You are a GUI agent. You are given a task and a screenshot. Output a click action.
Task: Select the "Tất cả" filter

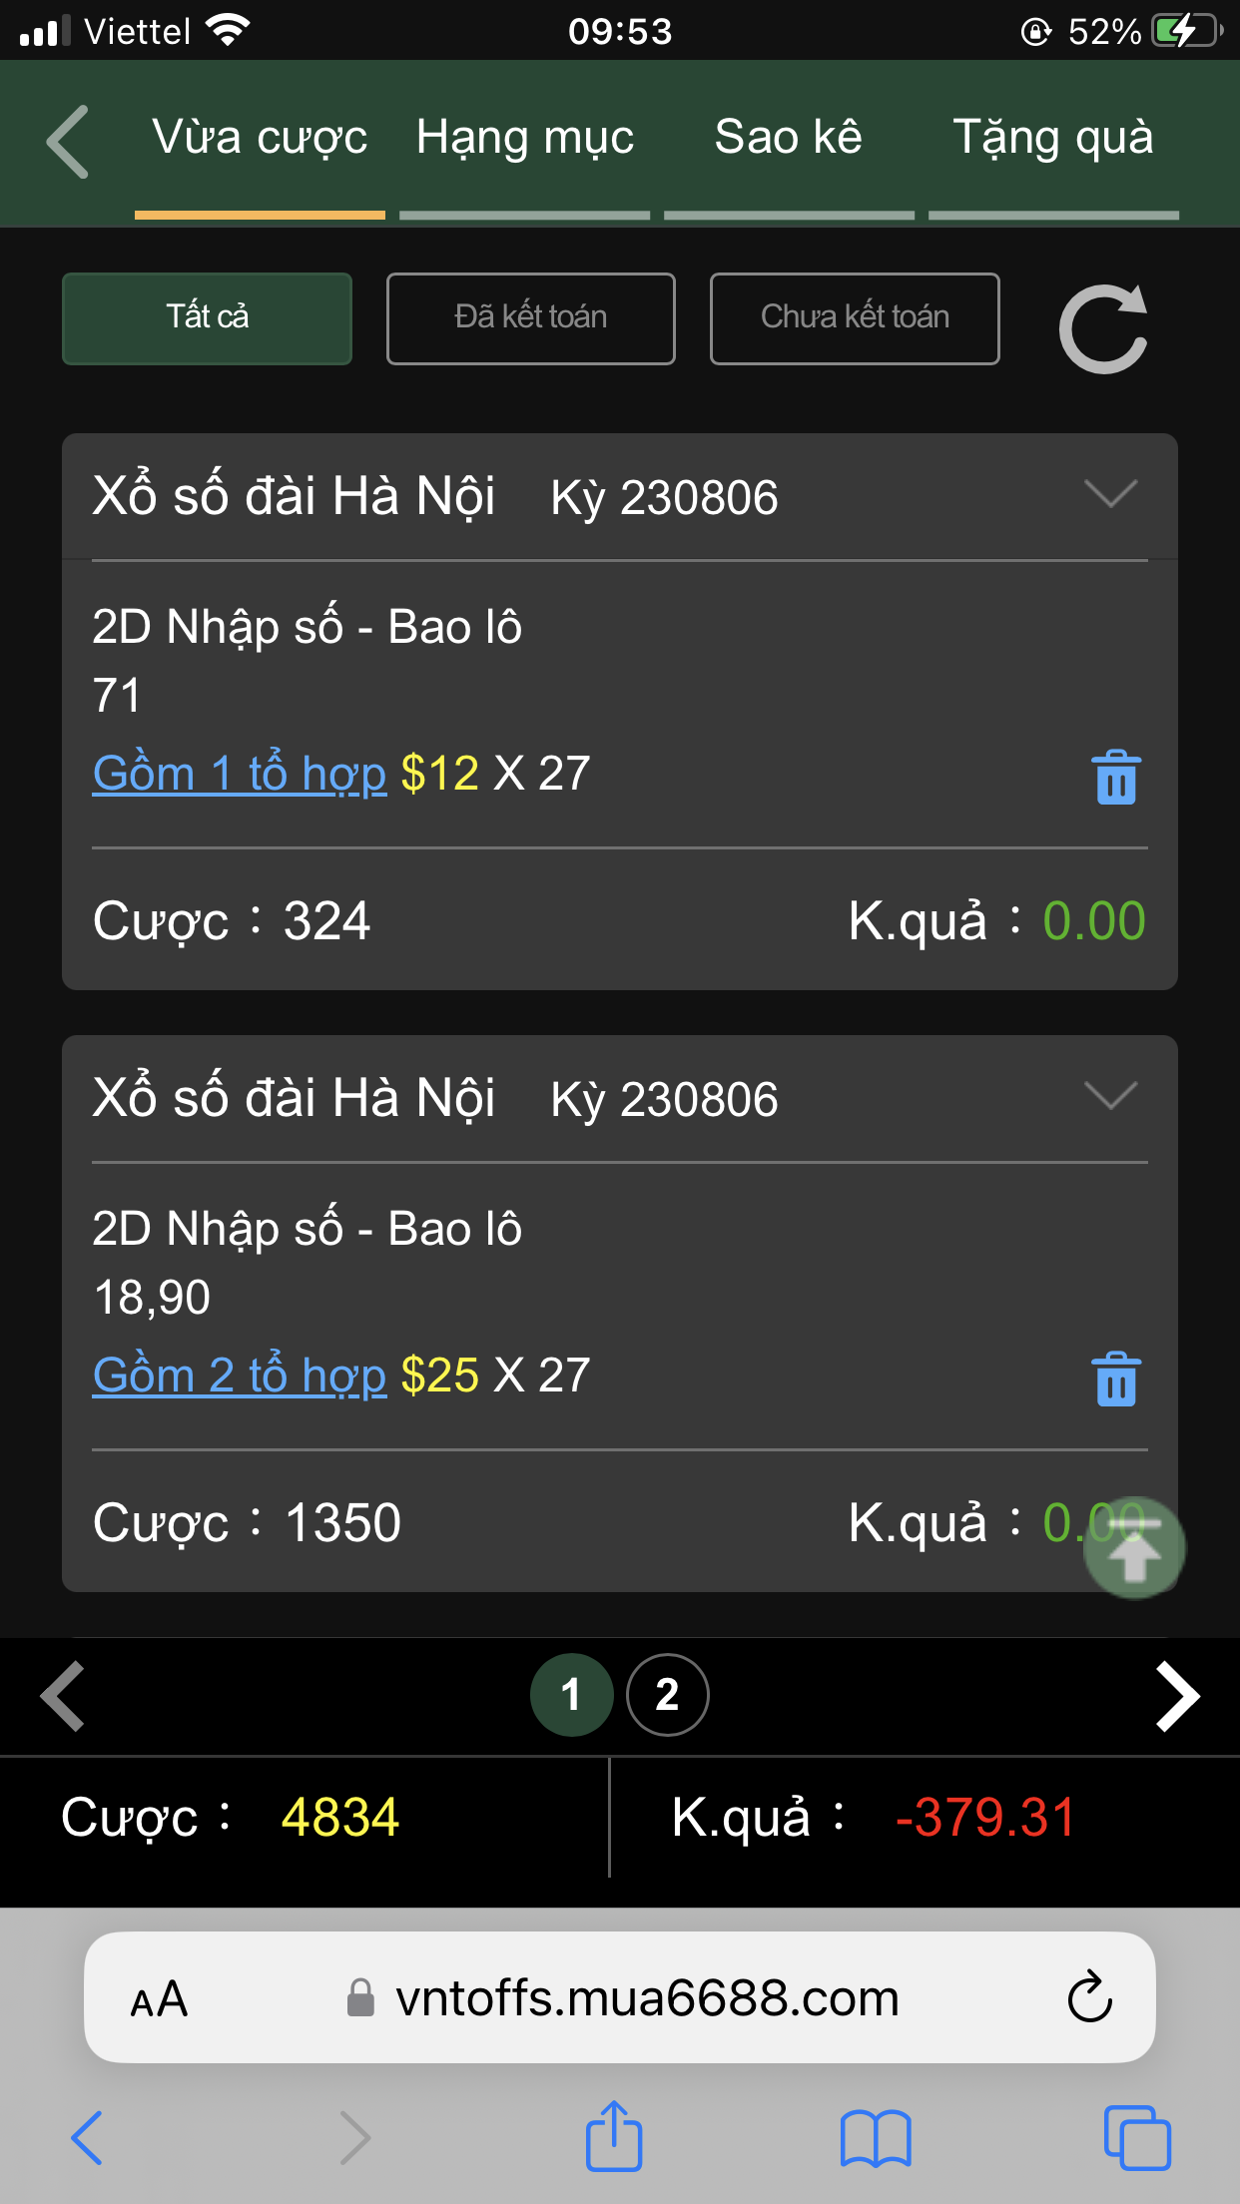pyautogui.click(x=207, y=318)
